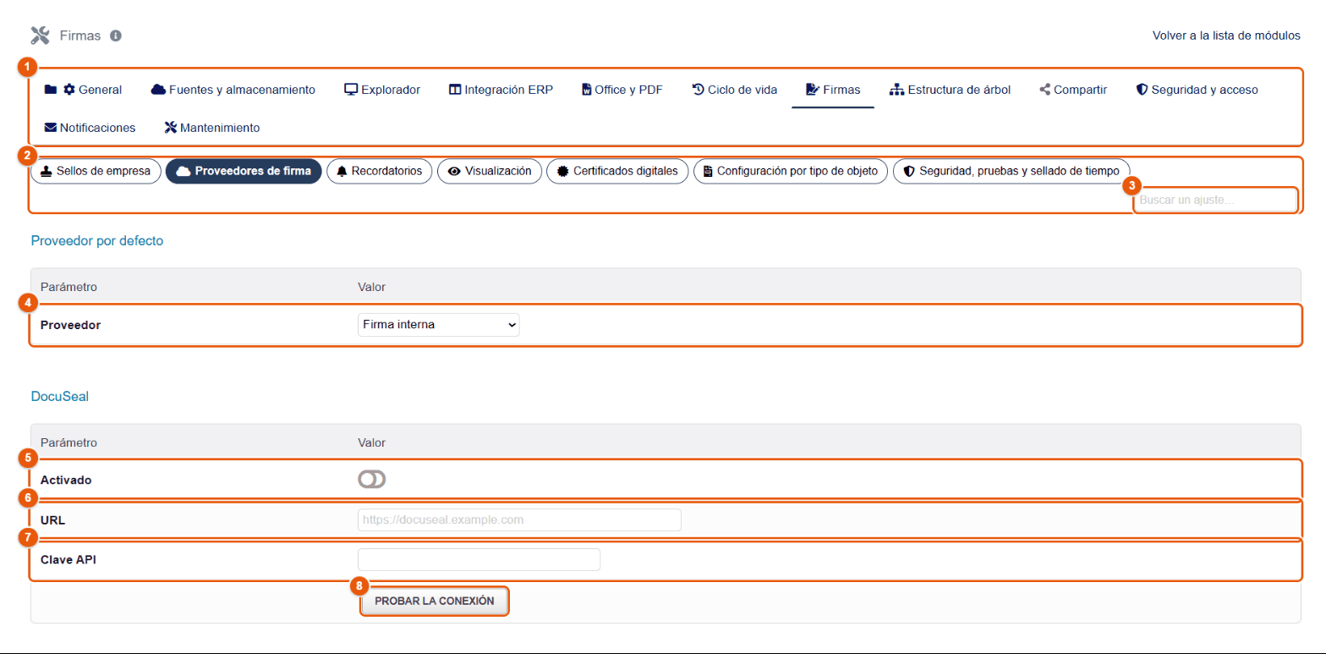Go to Integración ERP tab
Screen dimensions: 1326x654
[501, 90]
